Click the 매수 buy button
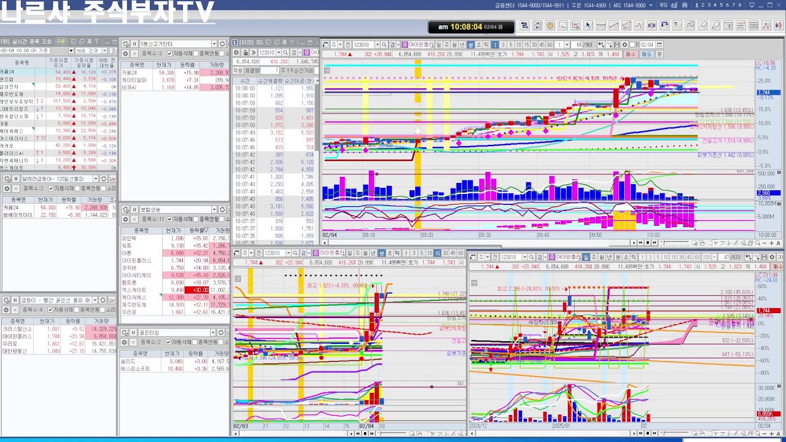 (631, 55)
